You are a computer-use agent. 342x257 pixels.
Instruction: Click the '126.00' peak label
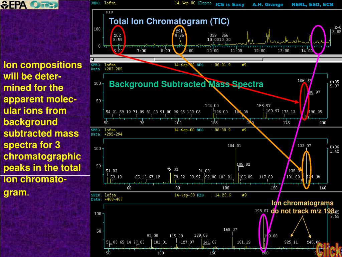(x=221, y=112)
